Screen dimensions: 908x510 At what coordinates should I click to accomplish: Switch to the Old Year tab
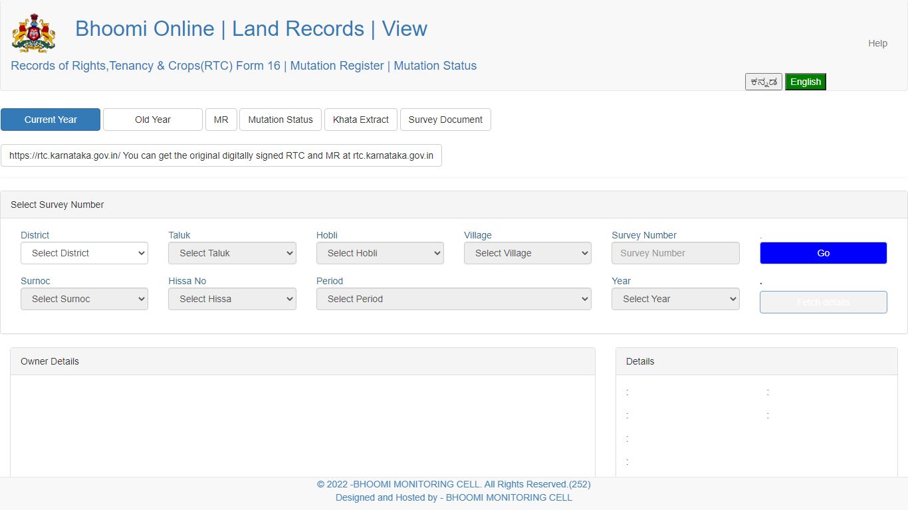click(x=153, y=120)
